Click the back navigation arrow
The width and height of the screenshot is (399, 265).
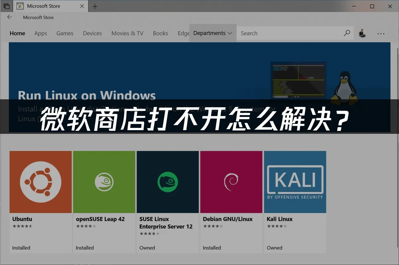click(x=9, y=17)
